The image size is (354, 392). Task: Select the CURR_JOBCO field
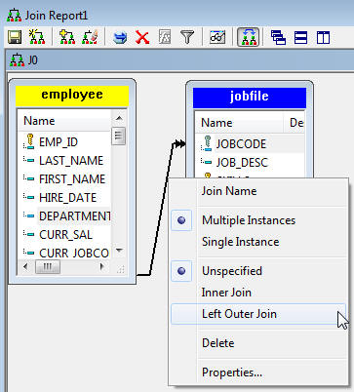pyautogui.click(x=74, y=253)
